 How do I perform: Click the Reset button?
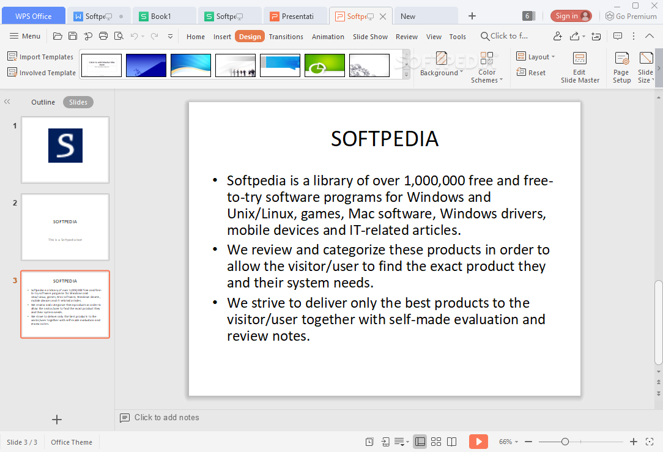click(x=531, y=73)
